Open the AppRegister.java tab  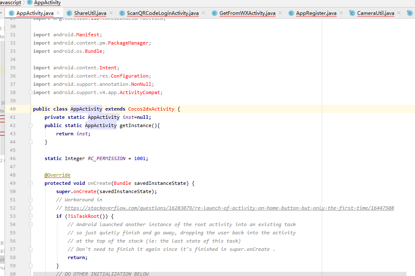click(316, 13)
